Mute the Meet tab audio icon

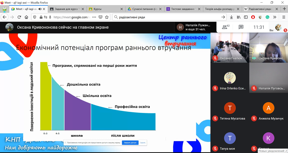pos(40,9)
